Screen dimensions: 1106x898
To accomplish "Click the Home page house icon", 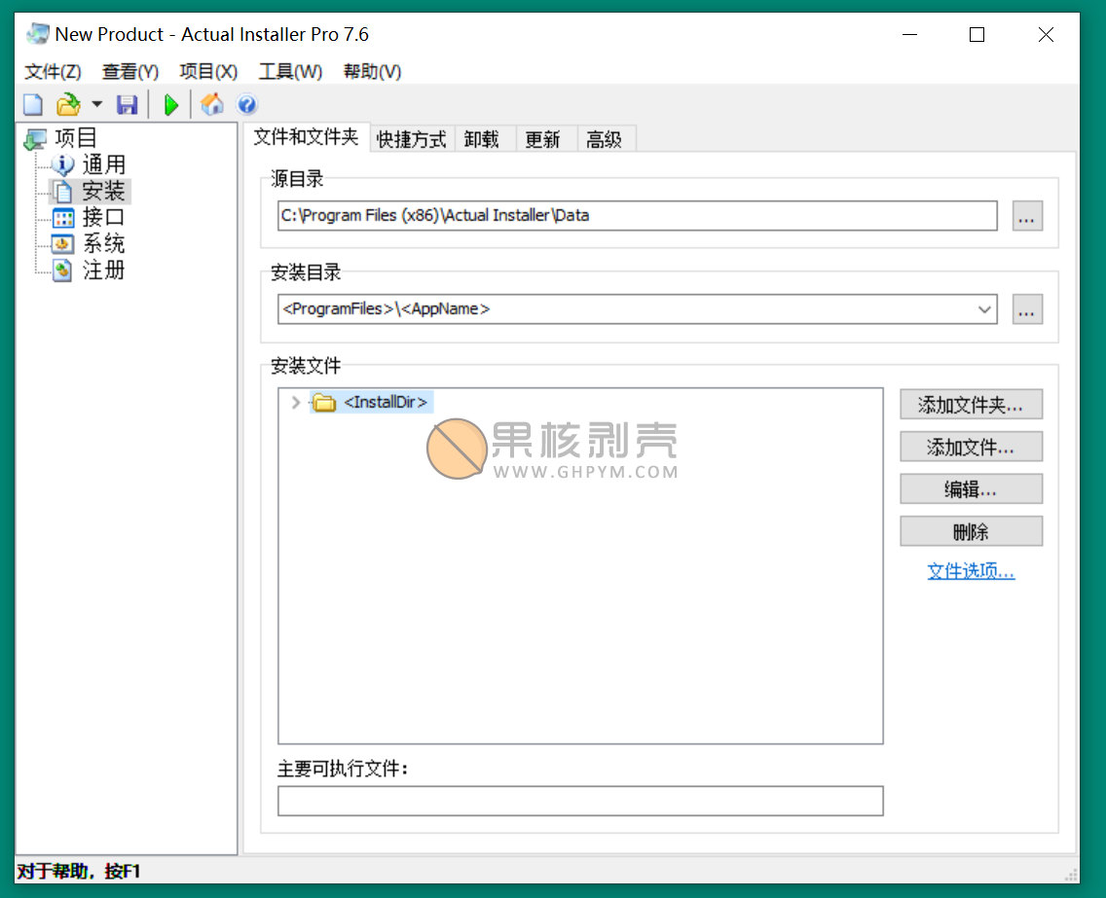I will [211, 104].
